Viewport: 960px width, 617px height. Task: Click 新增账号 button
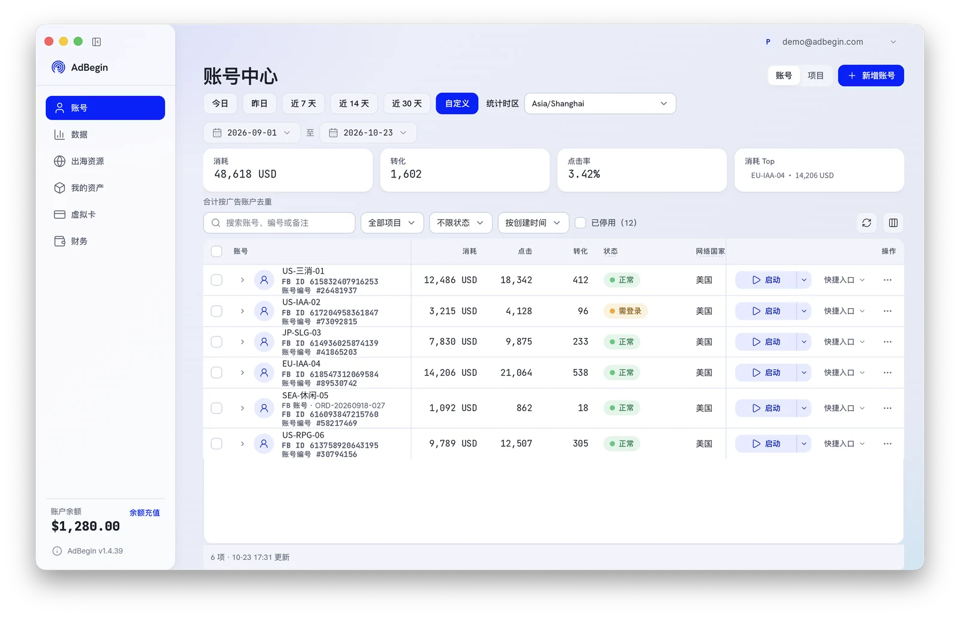click(871, 76)
